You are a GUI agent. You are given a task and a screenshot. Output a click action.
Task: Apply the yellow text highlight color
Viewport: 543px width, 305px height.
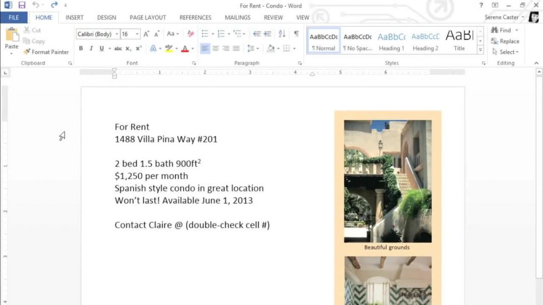pyautogui.click(x=169, y=48)
